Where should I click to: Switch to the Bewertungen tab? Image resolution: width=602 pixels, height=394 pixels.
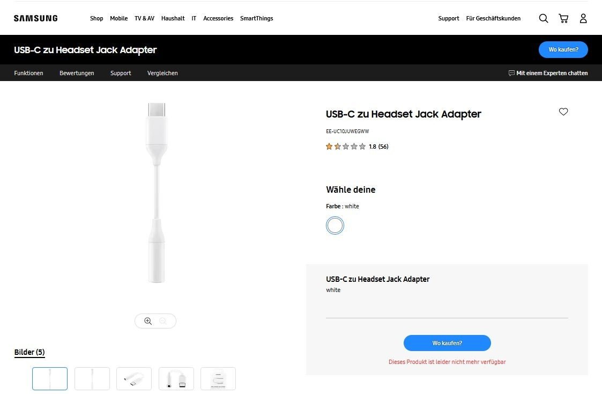pyautogui.click(x=77, y=73)
